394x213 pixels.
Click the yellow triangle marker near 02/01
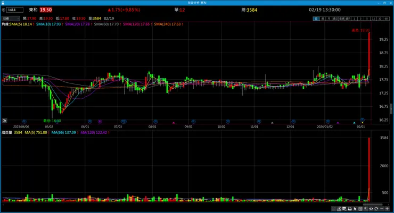coord(363,123)
